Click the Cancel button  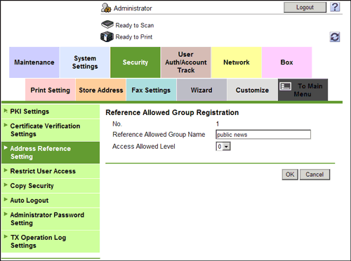(x=314, y=175)
